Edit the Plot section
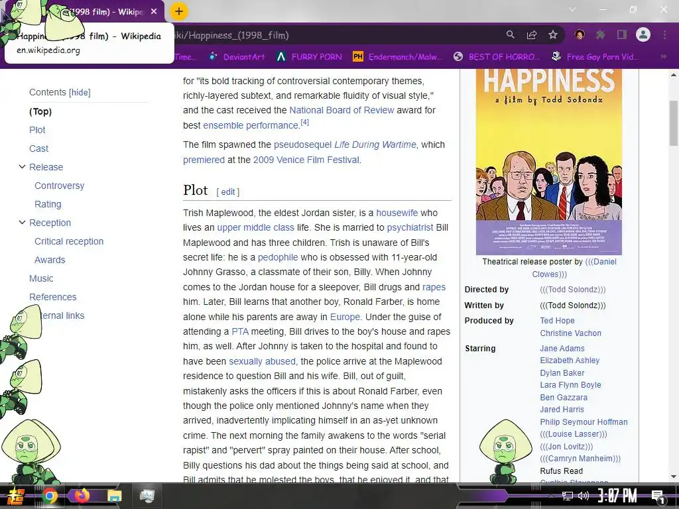This screenshot has width=679, height=509. click(x=228, y=192)
